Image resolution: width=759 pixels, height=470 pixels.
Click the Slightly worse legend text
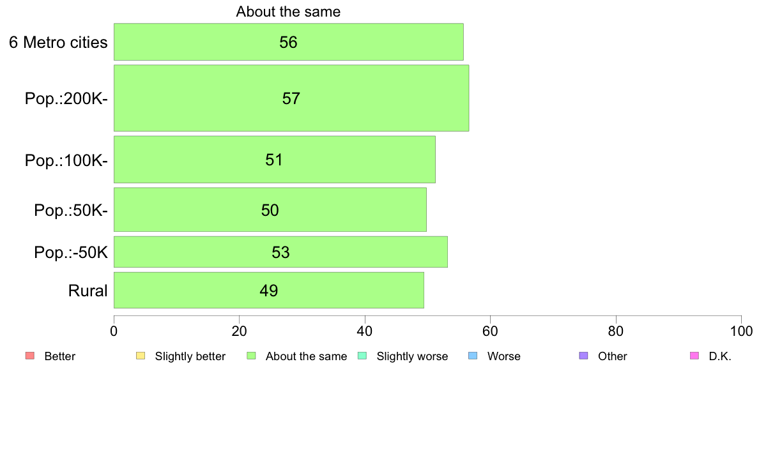[x=413, y=356]
